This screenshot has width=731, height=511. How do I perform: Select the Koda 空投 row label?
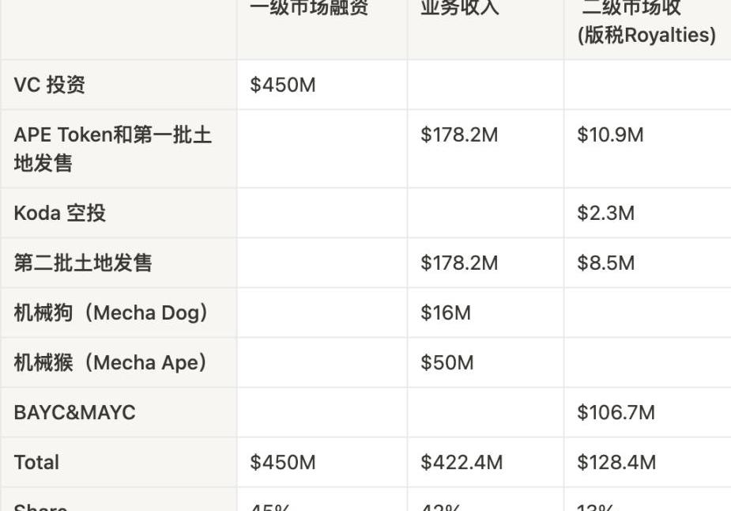pyautogui.click(x=60, y=213)
